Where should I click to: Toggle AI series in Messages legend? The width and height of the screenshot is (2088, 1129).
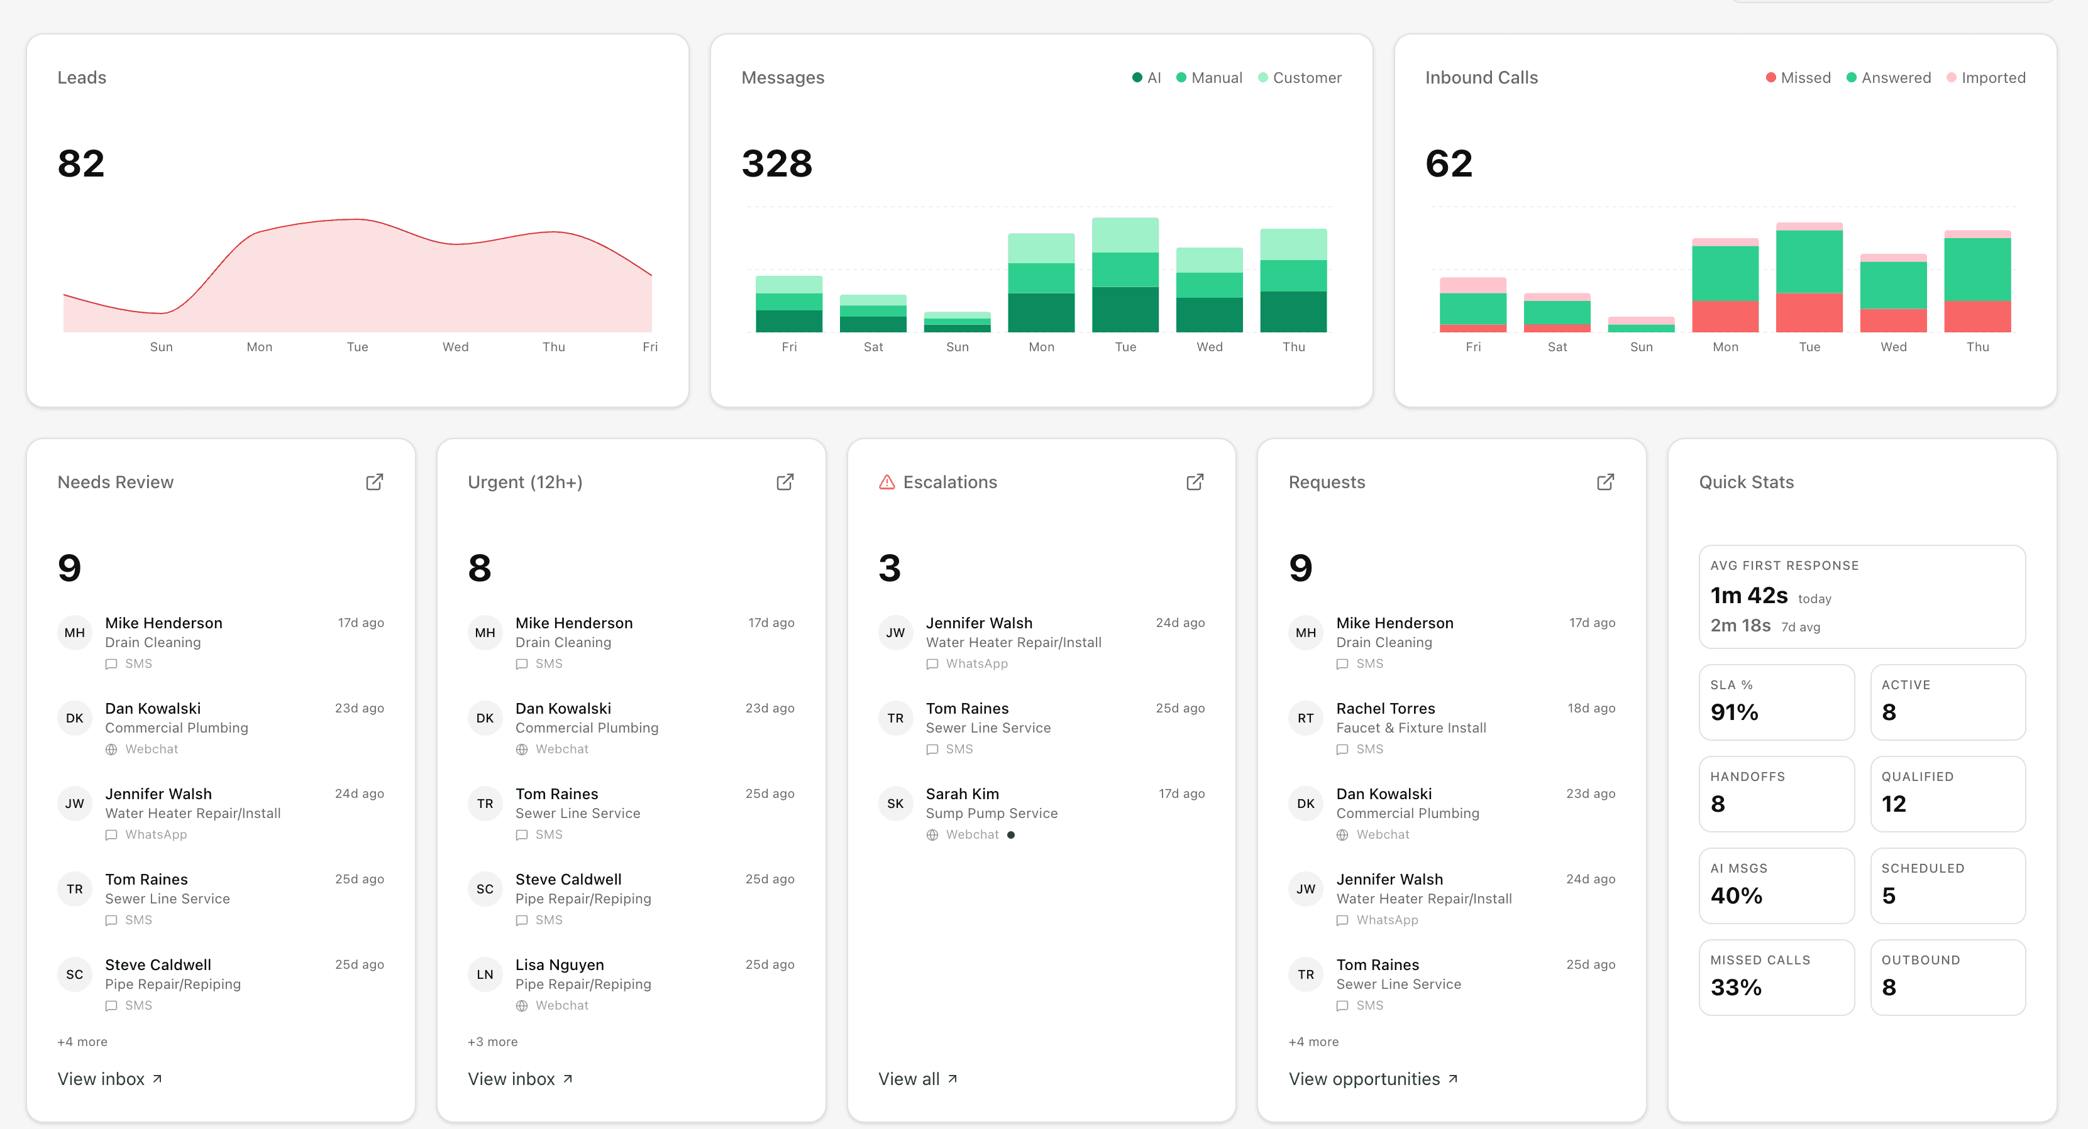[x=1146, y=78]
